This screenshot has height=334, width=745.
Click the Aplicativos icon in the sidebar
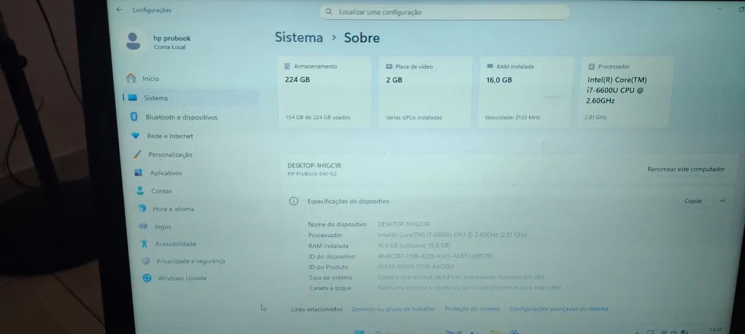click(139, 173)
